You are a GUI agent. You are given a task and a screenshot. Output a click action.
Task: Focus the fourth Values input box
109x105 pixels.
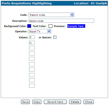(32, 53)
